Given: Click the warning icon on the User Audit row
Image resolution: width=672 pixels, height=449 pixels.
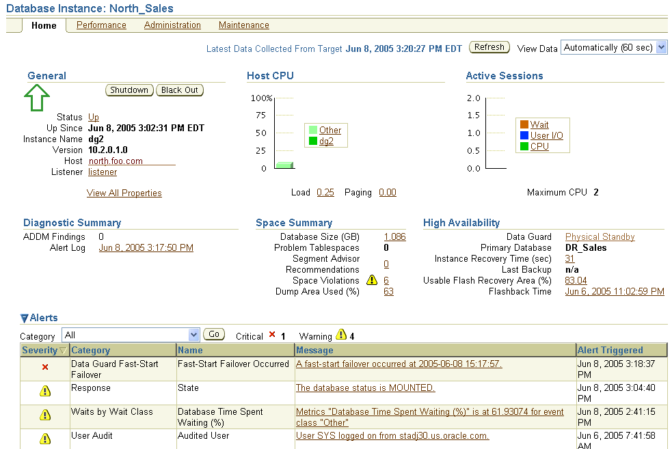Looking at the screenshot, I should click(x=44, y=439).
